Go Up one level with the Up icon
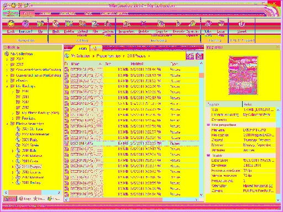The height and width of the screenshot is (212, 283). (40, 24)
